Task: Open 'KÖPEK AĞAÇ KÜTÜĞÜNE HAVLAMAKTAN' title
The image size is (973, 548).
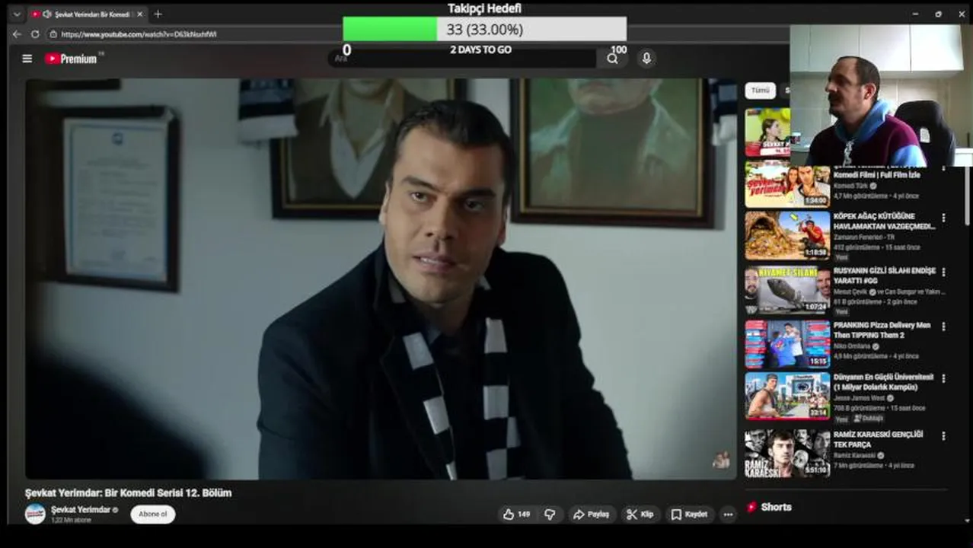Action: click(884, 221)
